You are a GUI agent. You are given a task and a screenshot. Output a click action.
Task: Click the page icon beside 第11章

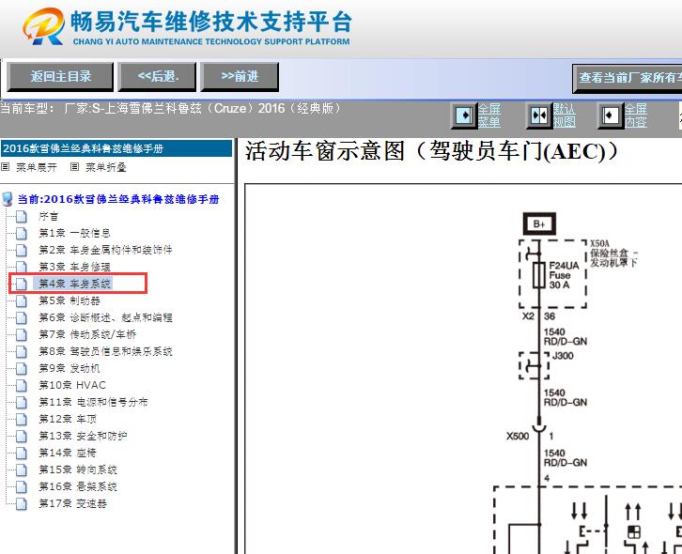(22, 402)
